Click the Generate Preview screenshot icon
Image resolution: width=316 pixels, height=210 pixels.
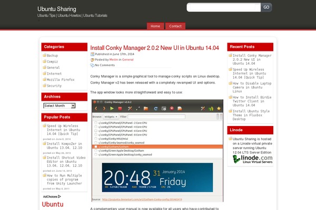pos(164,109)
